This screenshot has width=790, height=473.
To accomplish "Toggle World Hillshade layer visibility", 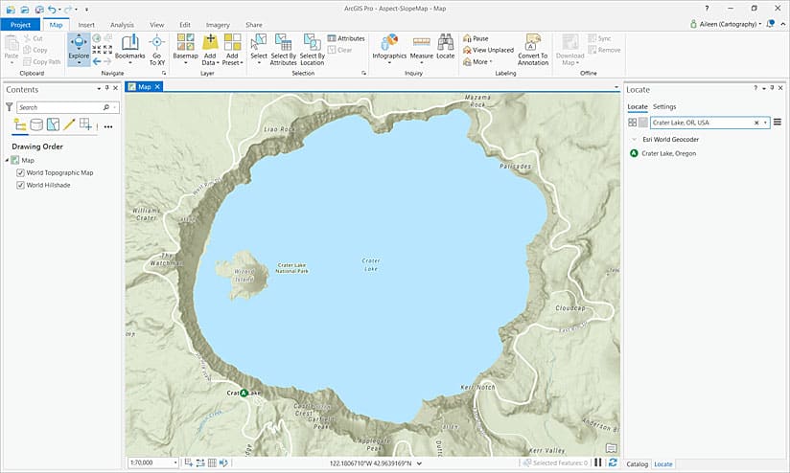I will [21, 185].
